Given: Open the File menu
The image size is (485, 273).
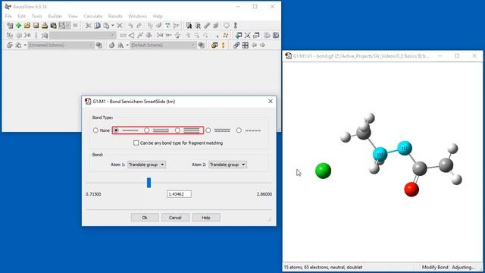Looking at the screenshot, I should point(8,16).
